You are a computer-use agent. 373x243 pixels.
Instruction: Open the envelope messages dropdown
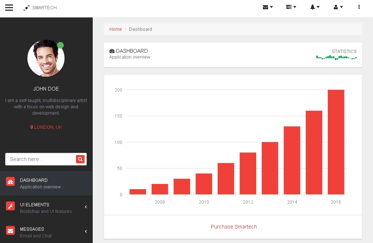click(x=268, y=7)
